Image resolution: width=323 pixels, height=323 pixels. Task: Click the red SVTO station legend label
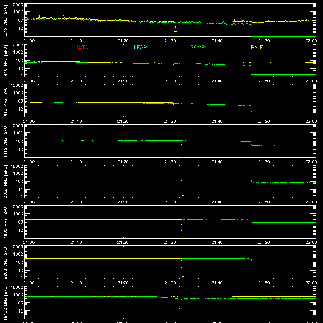coord(82,47)
